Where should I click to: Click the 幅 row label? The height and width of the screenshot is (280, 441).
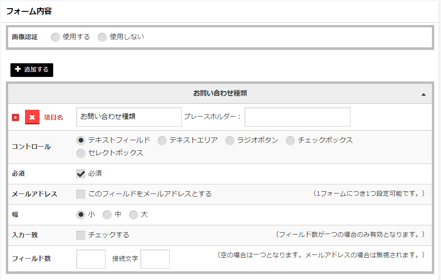pos(15,214)
